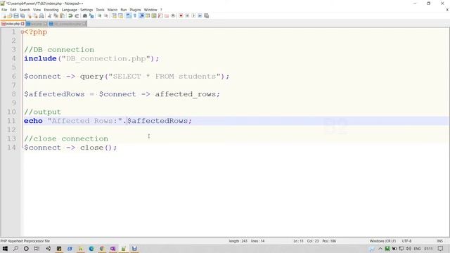Screen dimensions: 450x253
Task: Click the Undo toolbar icon
Action: (x=70, y=15)
